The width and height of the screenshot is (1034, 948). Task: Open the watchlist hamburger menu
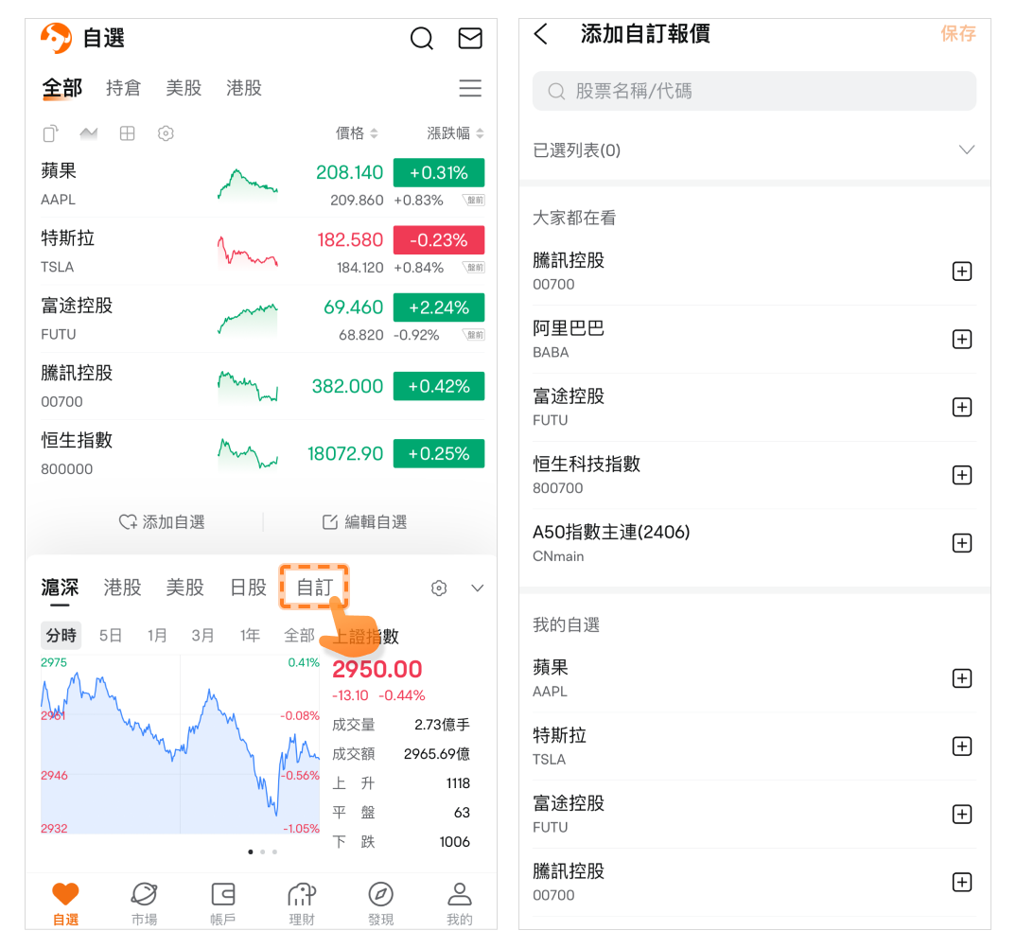470,88
